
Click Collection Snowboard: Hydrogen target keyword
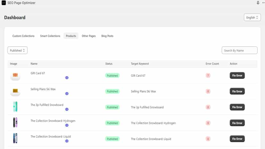point(153,123)
